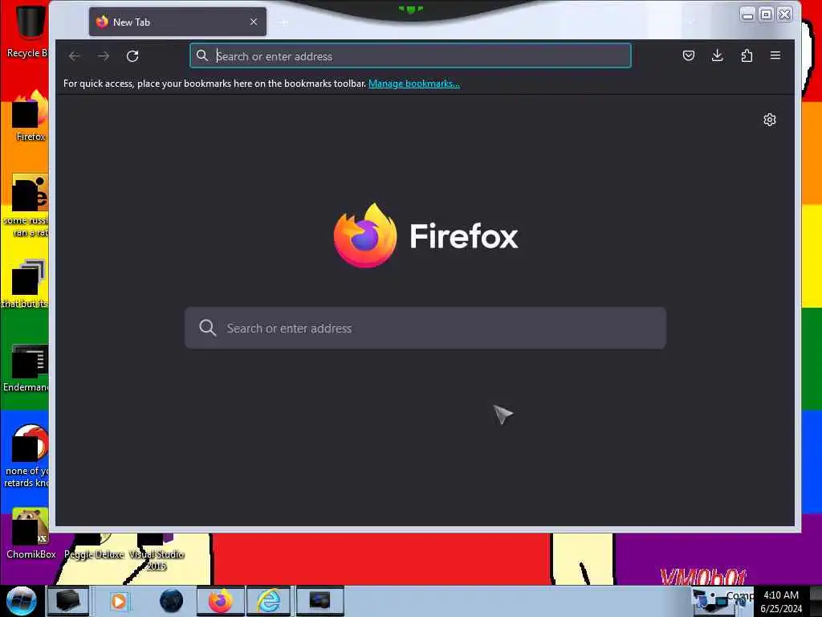Reload the current page
Screen dimensions: 822x617
[132, 56]
